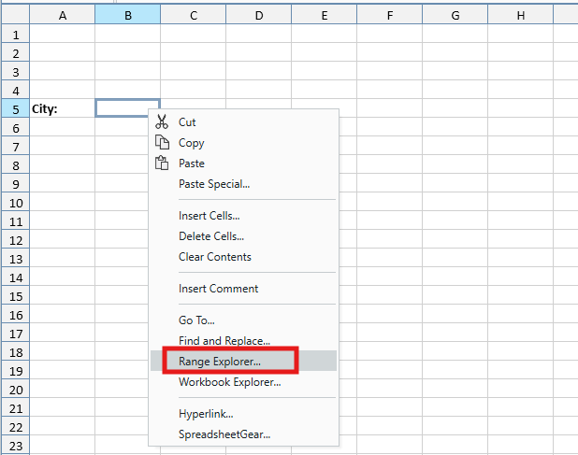This screenshot has width=578, height=455.
Task: Launch Workbook Explorer from menu
Action: tap(229, 382)
